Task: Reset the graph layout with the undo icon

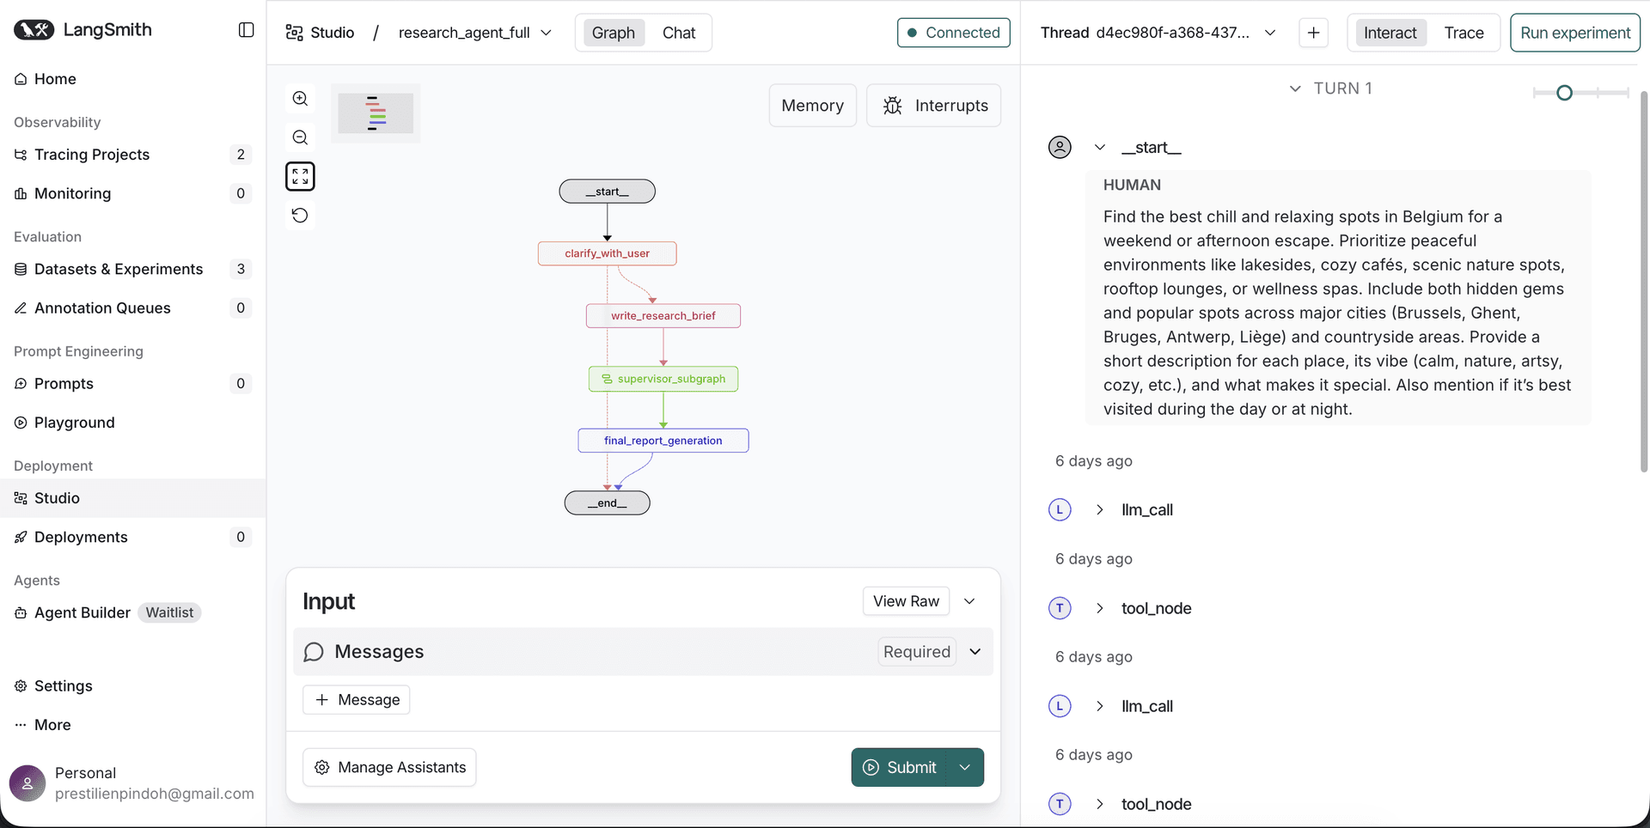Action: pyautogui.click(x=300, y=215)
